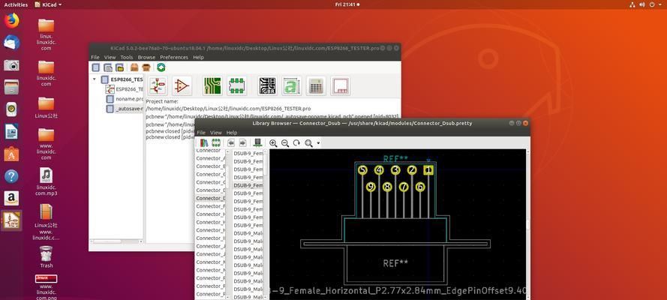Click the 3D viewer chip icon in Library Browser

pos(257,142)
